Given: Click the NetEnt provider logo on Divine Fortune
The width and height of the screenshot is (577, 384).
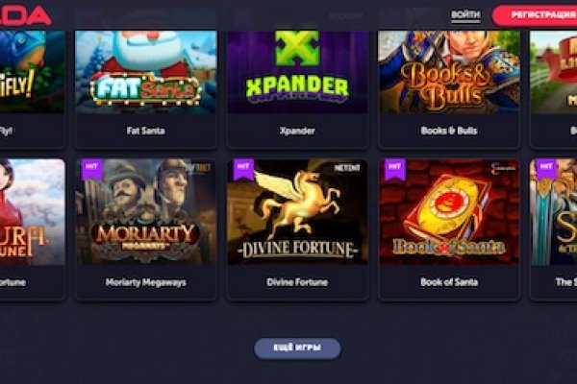Looking at the screenshot, I should tap(346, 168).
